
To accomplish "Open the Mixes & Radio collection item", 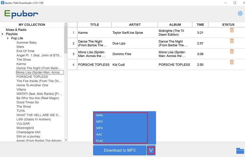I will pos(16,30).
